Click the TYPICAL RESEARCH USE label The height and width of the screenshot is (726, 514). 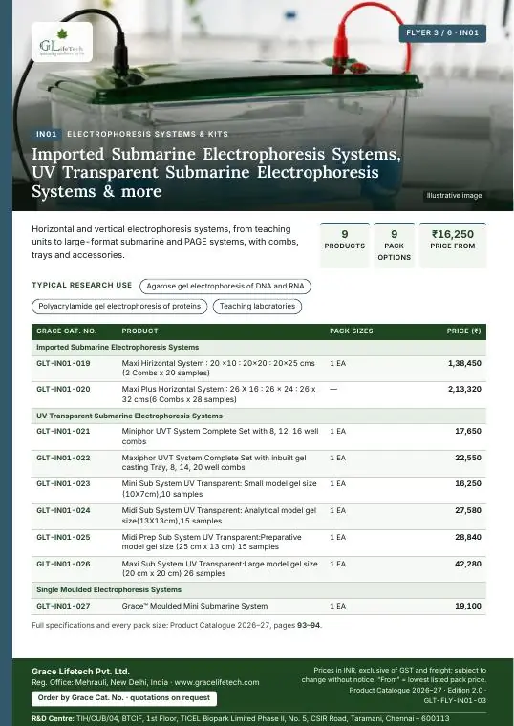pos(81,286)
